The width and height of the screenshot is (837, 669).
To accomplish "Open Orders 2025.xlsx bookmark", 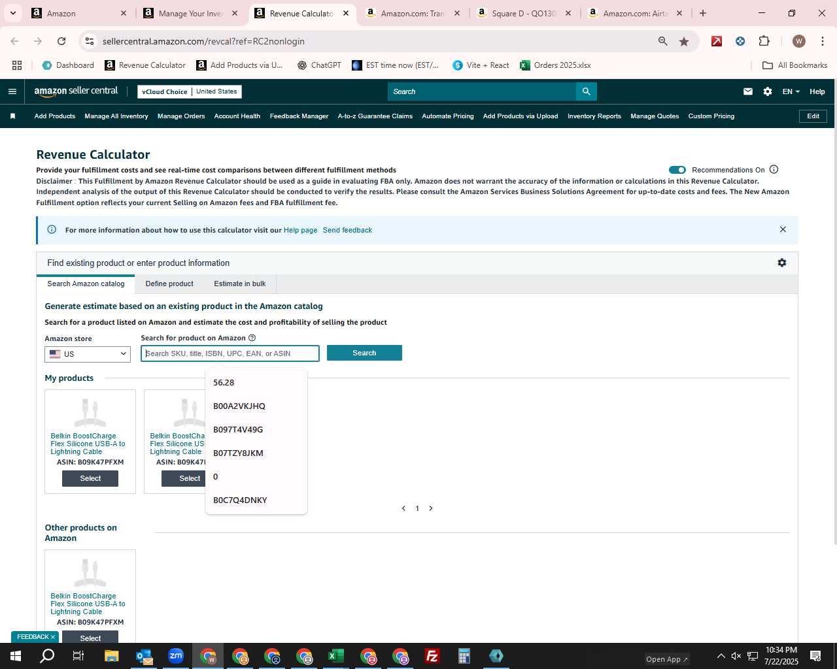I will 555,65.
